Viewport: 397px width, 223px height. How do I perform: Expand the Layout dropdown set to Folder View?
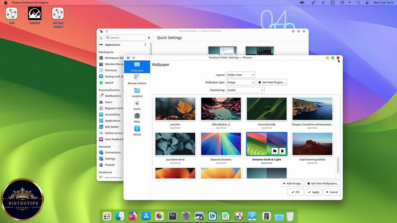point(241,75)
